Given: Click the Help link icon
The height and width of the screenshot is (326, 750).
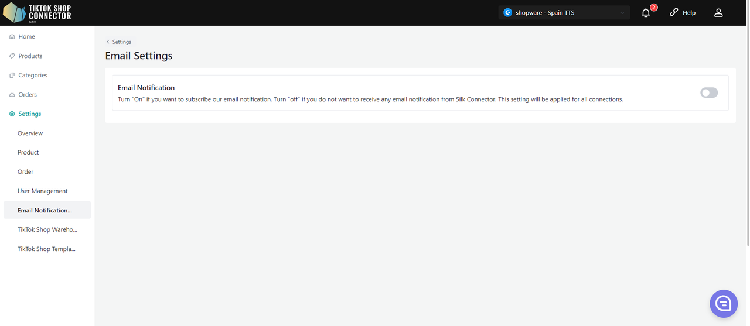Looking at the screenshot, I should point(674,12).
